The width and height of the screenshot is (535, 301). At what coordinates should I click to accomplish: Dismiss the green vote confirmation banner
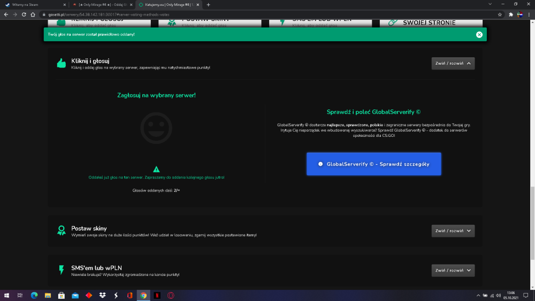point(479,34)
